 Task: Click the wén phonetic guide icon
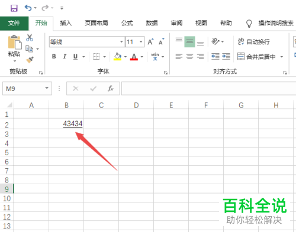pos(155,57)
